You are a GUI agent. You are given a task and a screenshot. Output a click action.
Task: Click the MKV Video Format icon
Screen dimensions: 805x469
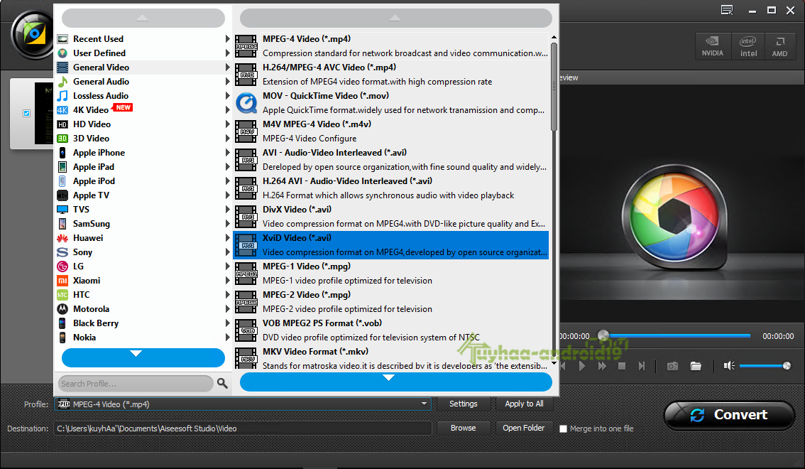click(246, 359)
